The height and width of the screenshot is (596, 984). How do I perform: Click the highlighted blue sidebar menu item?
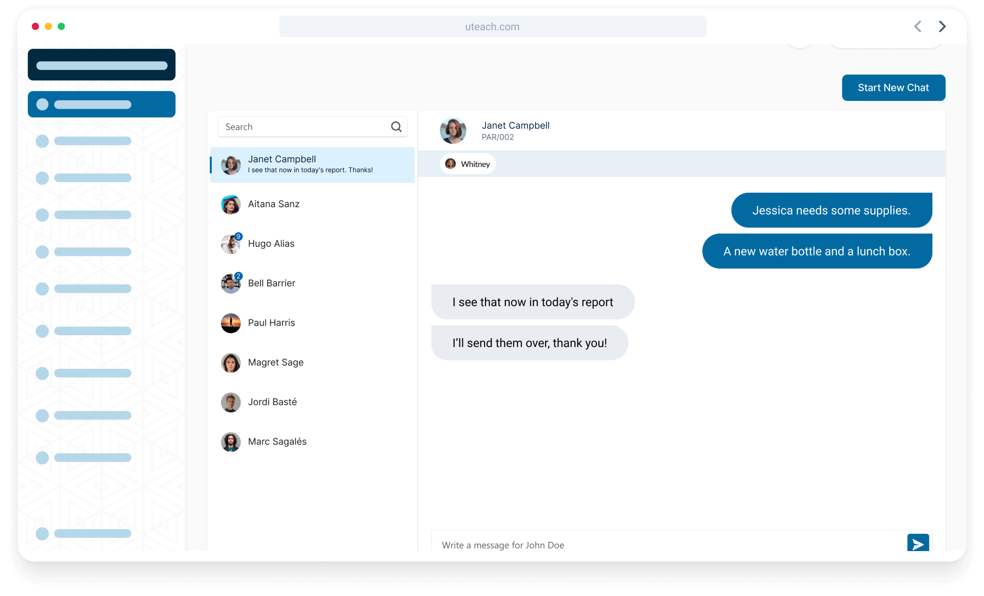[x=102, y=104]
